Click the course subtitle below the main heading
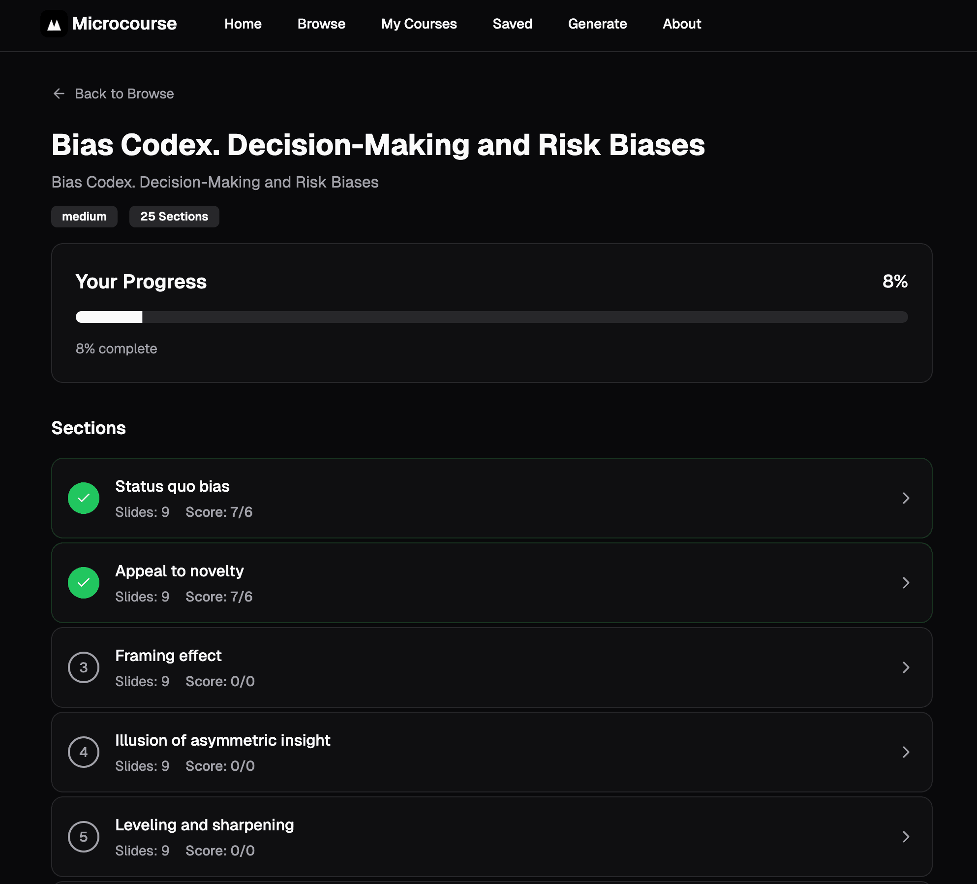This screenshot has width=977, height=884. click(215, 182)
